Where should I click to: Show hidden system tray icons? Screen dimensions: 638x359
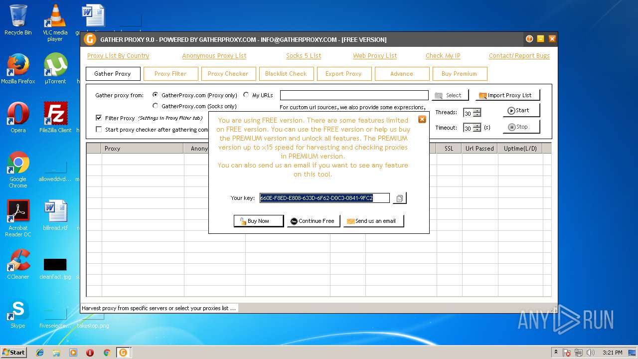(x=556, y=352)
